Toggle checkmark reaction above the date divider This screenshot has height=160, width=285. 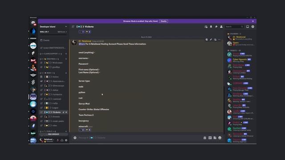point(81,32)
